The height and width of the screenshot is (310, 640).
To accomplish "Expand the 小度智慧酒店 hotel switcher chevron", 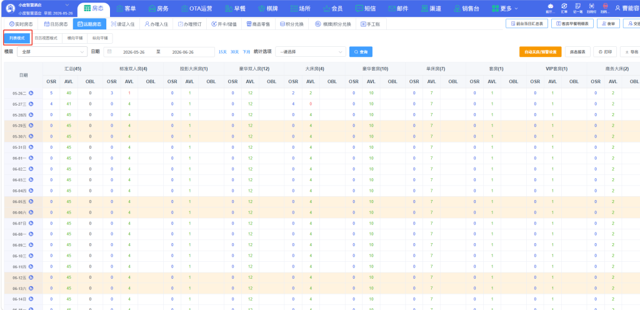I will (67, 5).
